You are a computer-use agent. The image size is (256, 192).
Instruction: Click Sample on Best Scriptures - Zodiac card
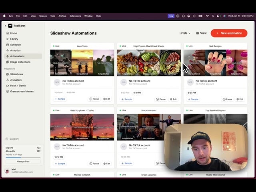click(60, 164)
